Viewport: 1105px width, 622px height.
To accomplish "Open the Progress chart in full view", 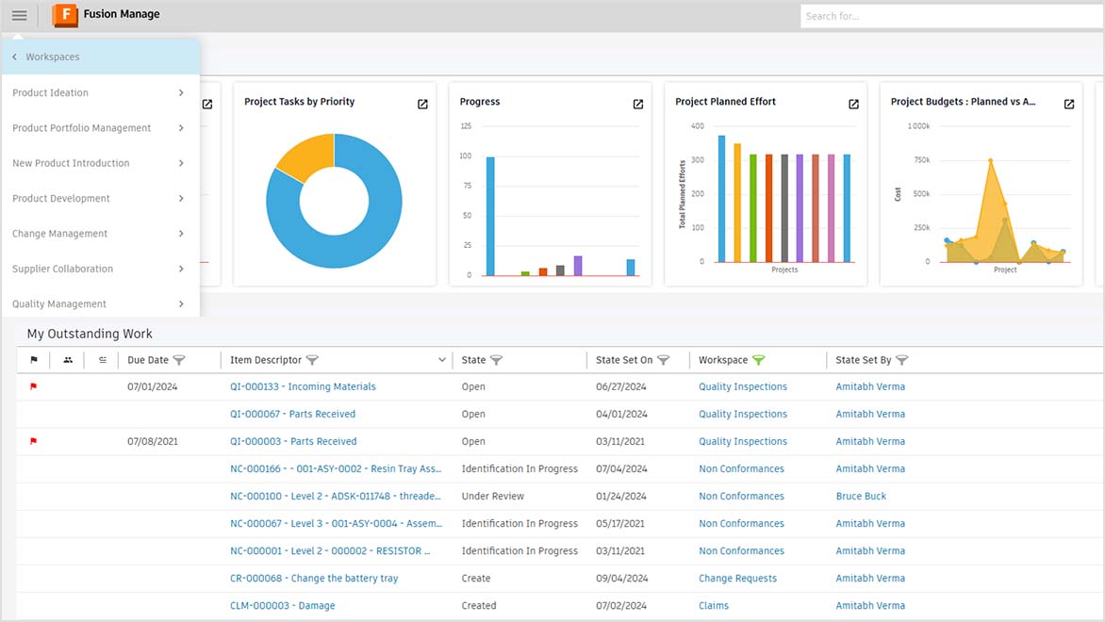I will coord(637,104).
